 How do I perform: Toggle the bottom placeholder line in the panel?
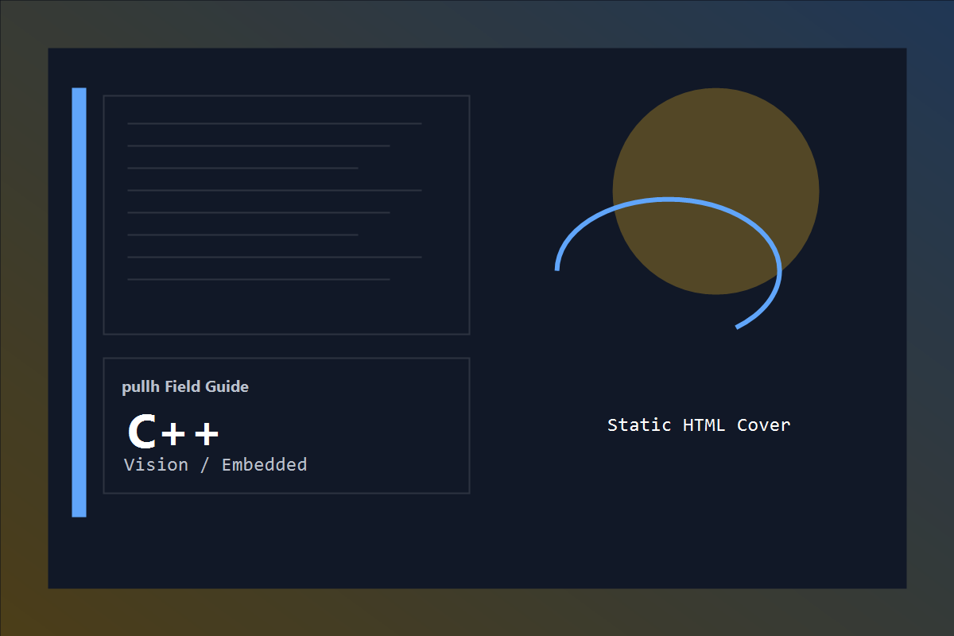[258, 280]
